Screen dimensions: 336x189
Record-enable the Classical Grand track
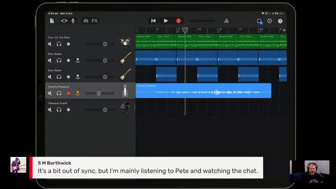coord(68,110)
